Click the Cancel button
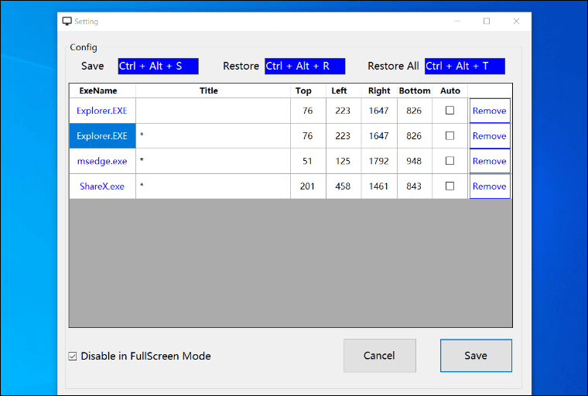588x396 pixels. [x=380, y=356]
